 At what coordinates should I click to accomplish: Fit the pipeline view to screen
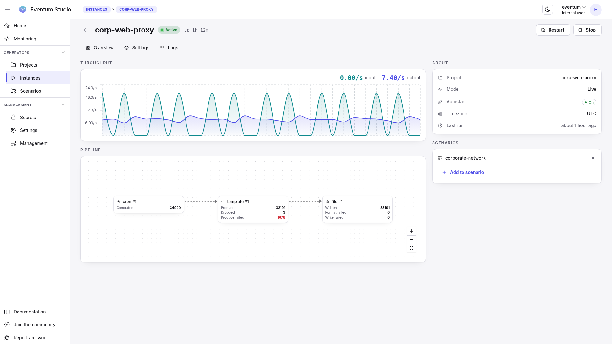pos(412,248)
